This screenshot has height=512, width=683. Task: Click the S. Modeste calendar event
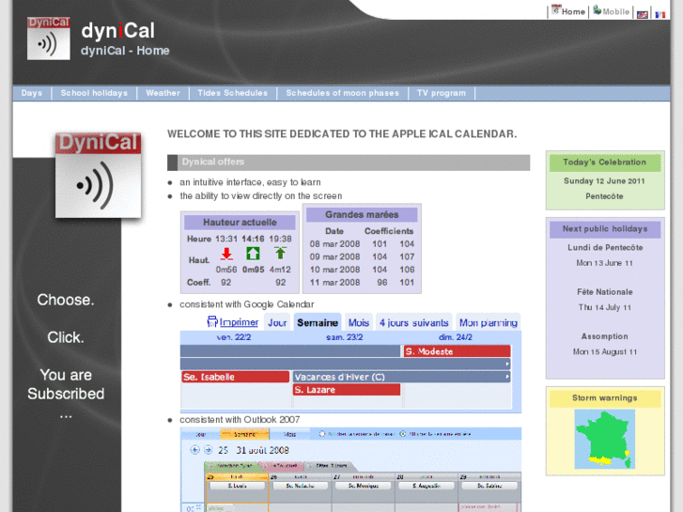click(457, 351)
